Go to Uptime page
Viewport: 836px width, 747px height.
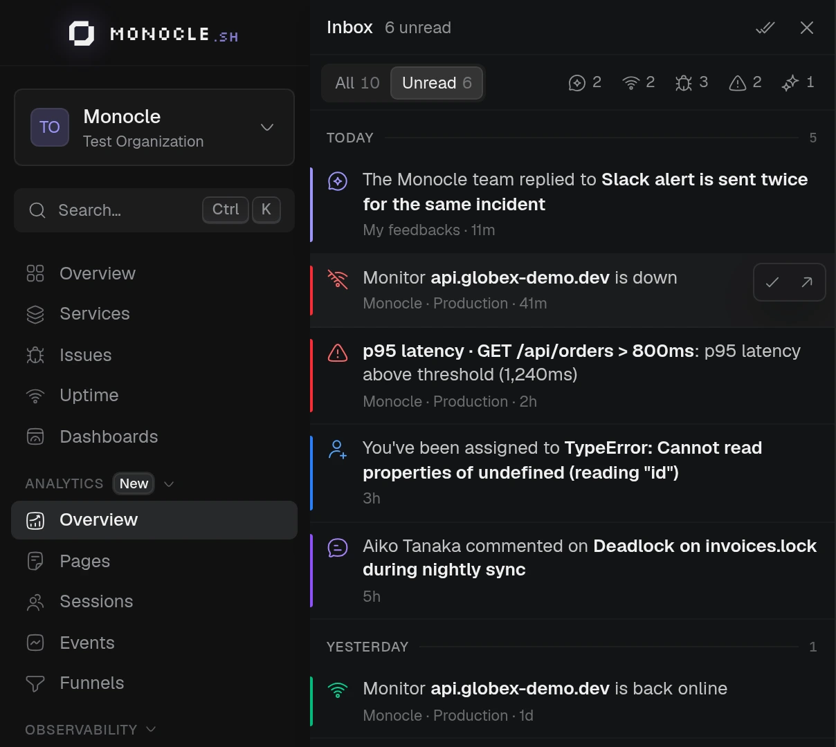154,396
